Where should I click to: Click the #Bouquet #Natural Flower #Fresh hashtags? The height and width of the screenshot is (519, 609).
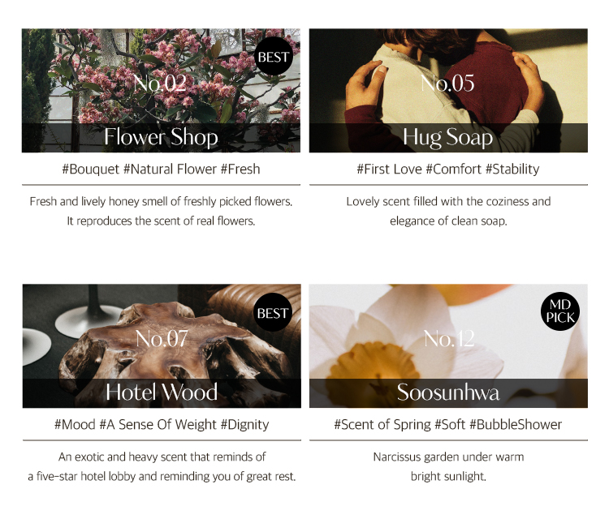[x=161, y=169]
